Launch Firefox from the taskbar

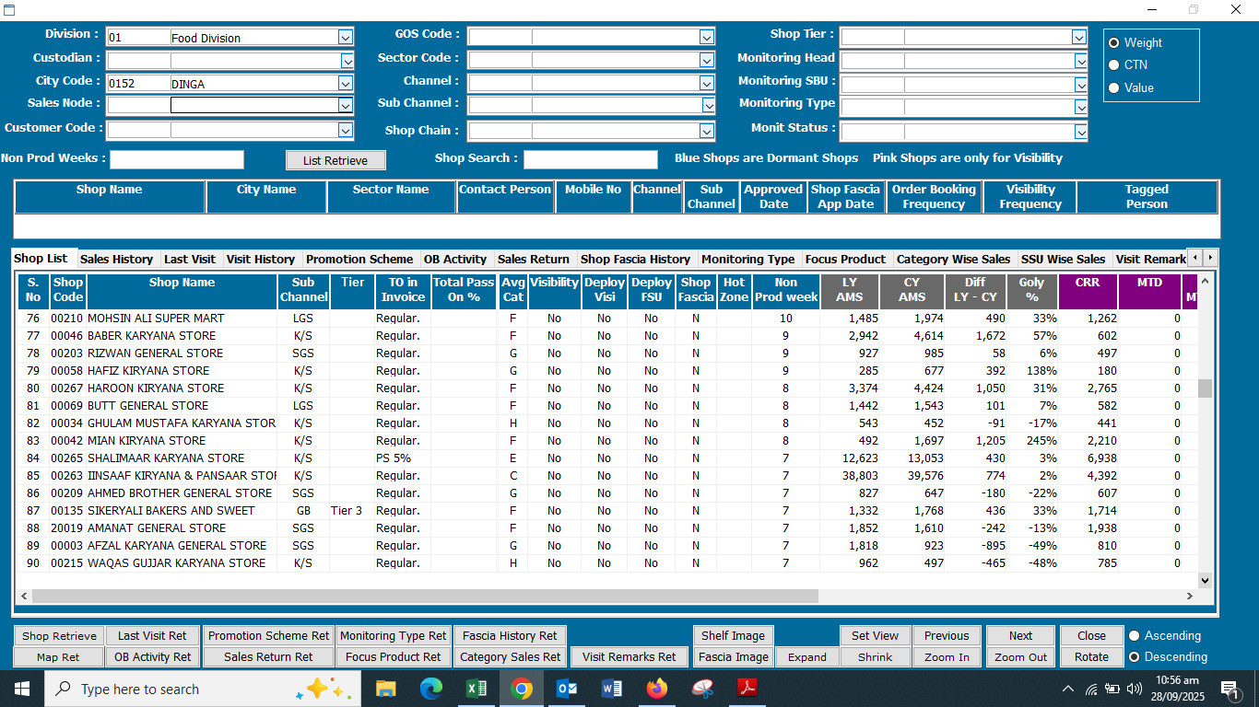click(x=657, y=689)
